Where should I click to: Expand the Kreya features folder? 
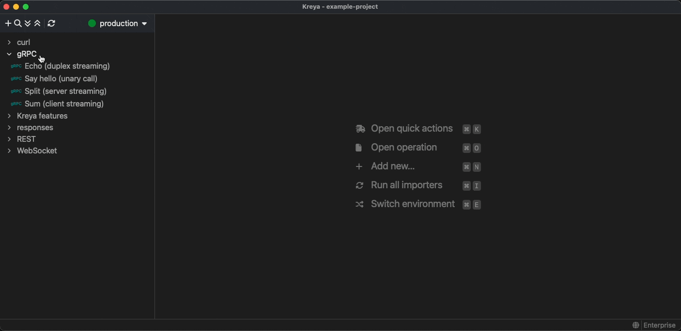pos(9,116)
